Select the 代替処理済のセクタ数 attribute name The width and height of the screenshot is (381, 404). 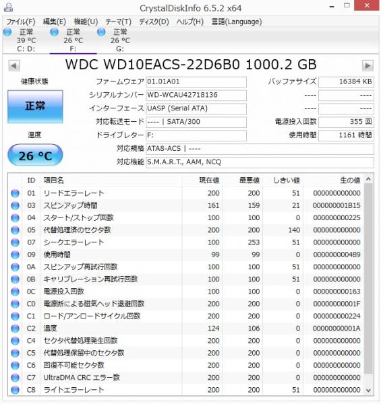77,230
